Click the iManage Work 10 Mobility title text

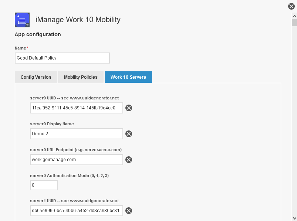(78, 20)
